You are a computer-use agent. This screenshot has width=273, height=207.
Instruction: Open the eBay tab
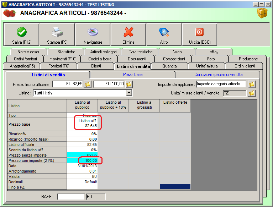[x=214, y=52]
